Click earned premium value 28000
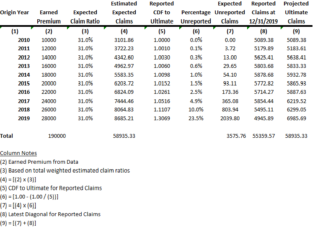Viewport: 315px width, 227px height. pos(49,118)
